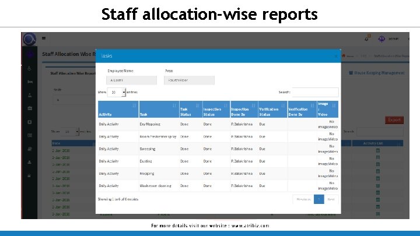This screenshot has width=420, height=236.
Task: Go to page 1 in pagination
Action: click(x=318, y=199)
